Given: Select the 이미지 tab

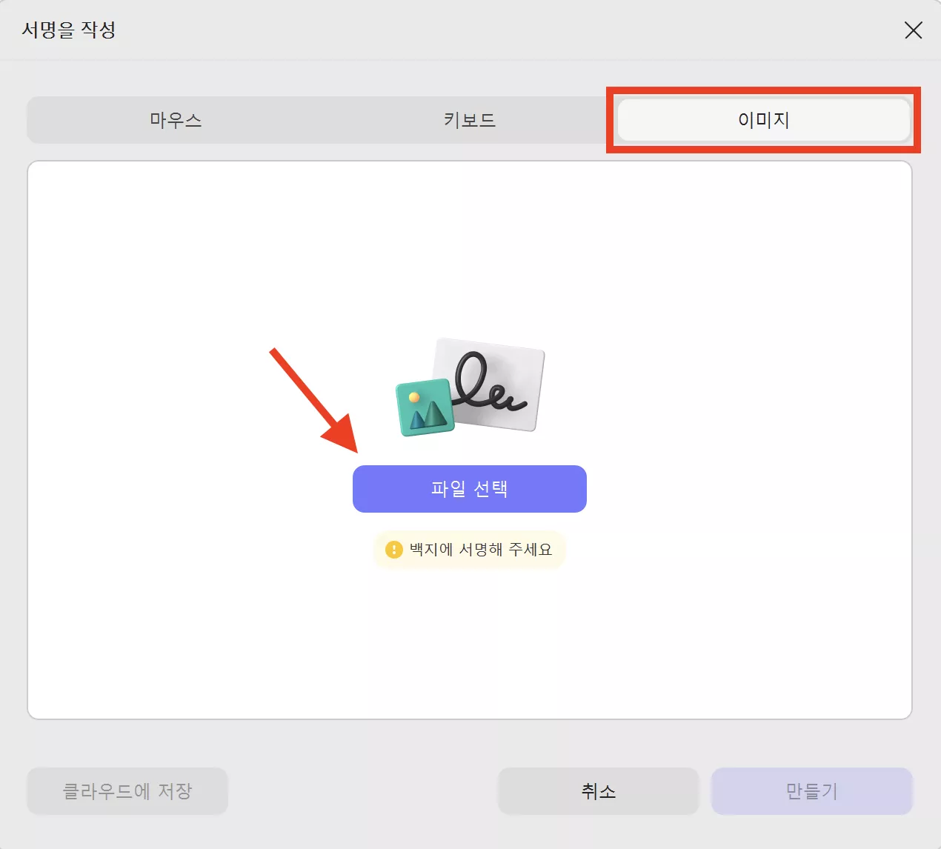Looking at the screenshot, I should click(763, 120).
